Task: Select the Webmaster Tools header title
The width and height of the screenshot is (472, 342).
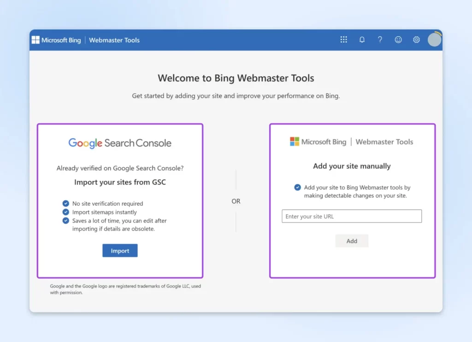Action: click(114, 40)
